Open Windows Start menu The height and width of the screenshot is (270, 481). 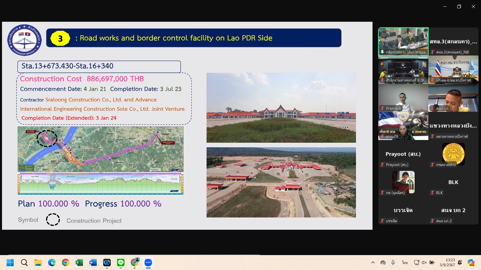(10, 262)
